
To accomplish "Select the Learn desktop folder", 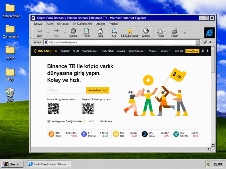I will (x=10, y=53).
